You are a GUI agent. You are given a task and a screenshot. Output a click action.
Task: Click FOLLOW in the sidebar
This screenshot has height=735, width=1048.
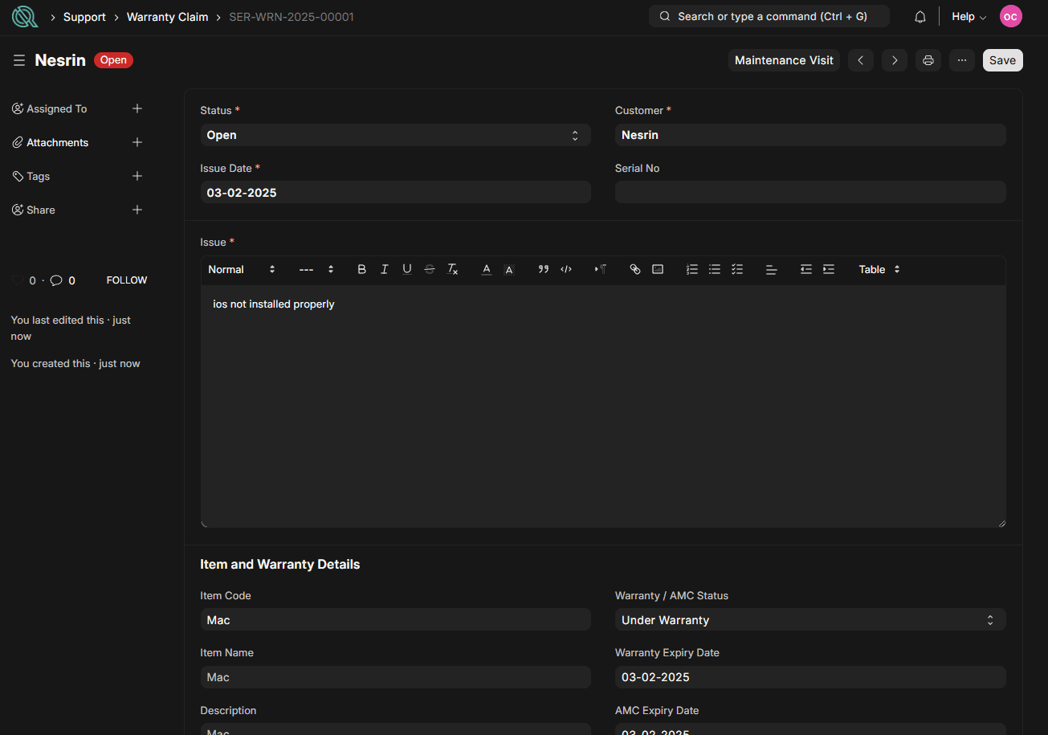tap(127, 280)
